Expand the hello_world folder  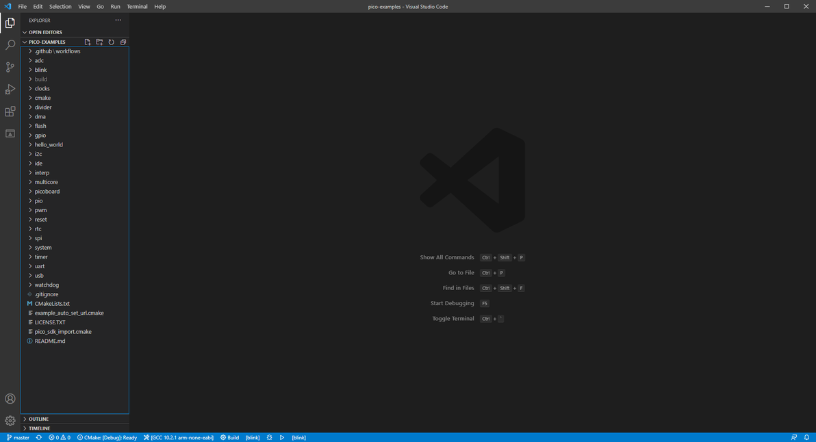coord(75,145)
